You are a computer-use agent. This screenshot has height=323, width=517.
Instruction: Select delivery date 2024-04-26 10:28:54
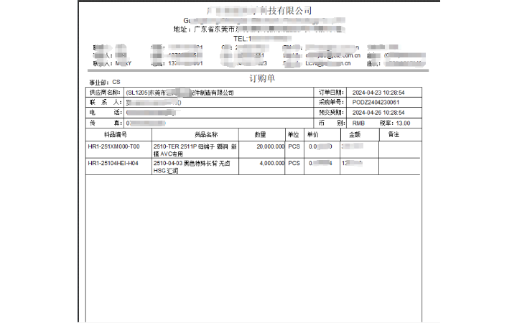click(378, 113)
